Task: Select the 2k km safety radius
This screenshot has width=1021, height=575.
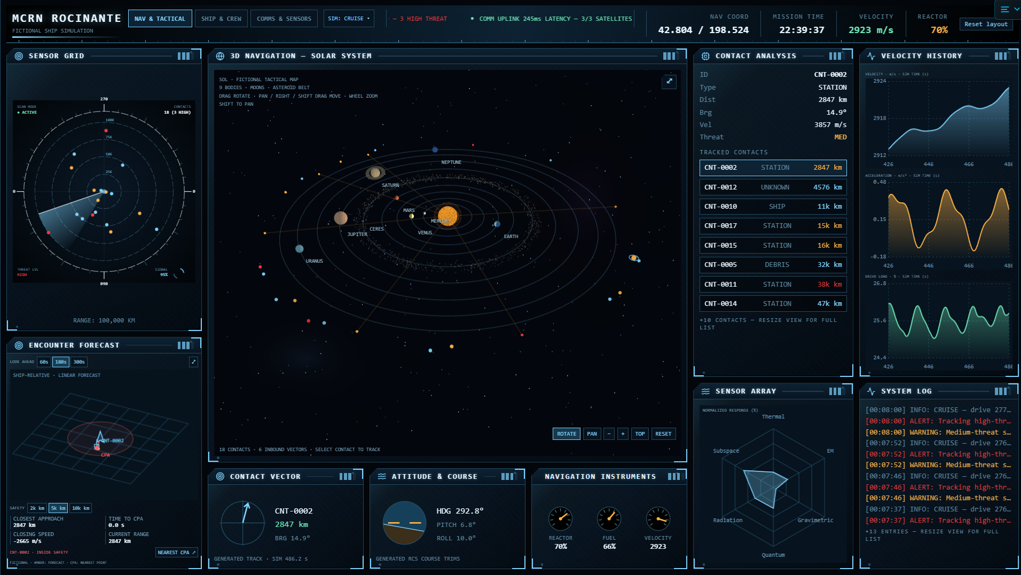Action: click(x=37, y=508)
